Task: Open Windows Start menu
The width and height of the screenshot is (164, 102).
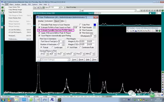Action: 3,100
